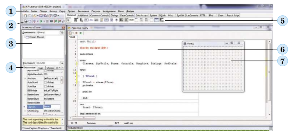Toggle the AutoSize property checkbox
This screenshot has width=294, height=133.
click(x=45, y=87)
